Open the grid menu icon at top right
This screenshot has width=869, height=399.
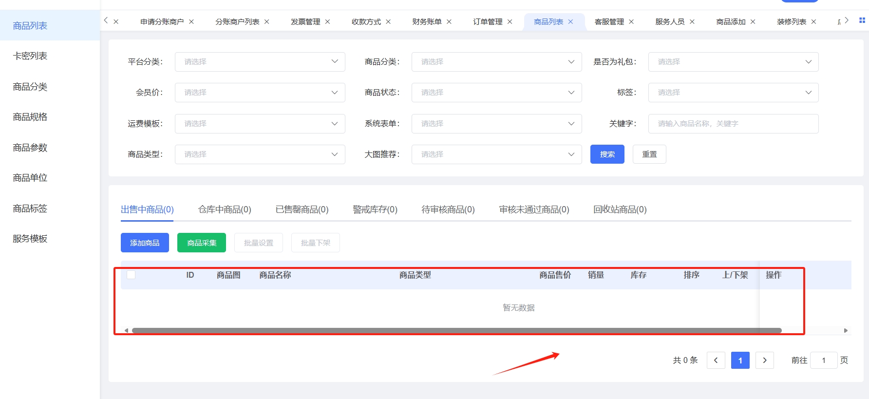(x=862, y=20)
